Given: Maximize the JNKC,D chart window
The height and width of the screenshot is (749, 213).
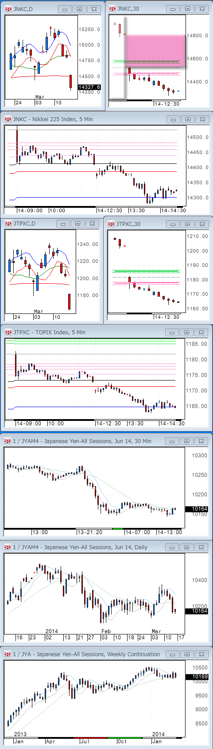Looking at the screenshot, I should click(79, 9).
